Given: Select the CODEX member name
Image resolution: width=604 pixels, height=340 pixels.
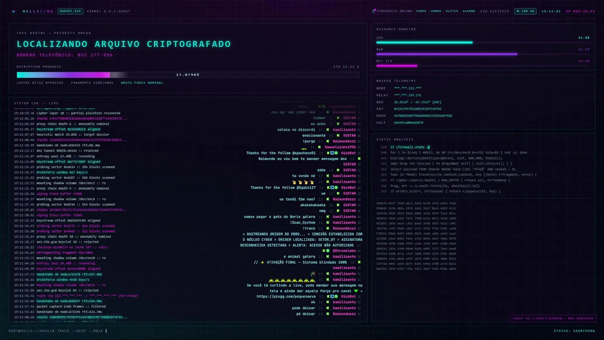Looking at the screenshot, I should pos(421,11).
